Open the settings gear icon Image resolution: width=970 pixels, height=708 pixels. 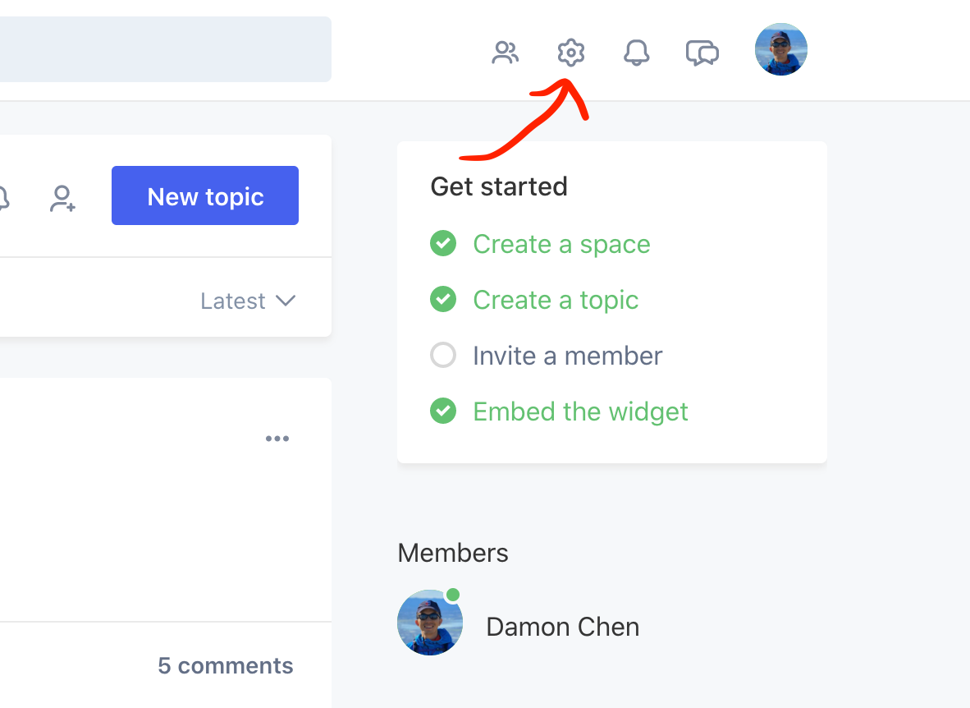click(x=570, y=53)
